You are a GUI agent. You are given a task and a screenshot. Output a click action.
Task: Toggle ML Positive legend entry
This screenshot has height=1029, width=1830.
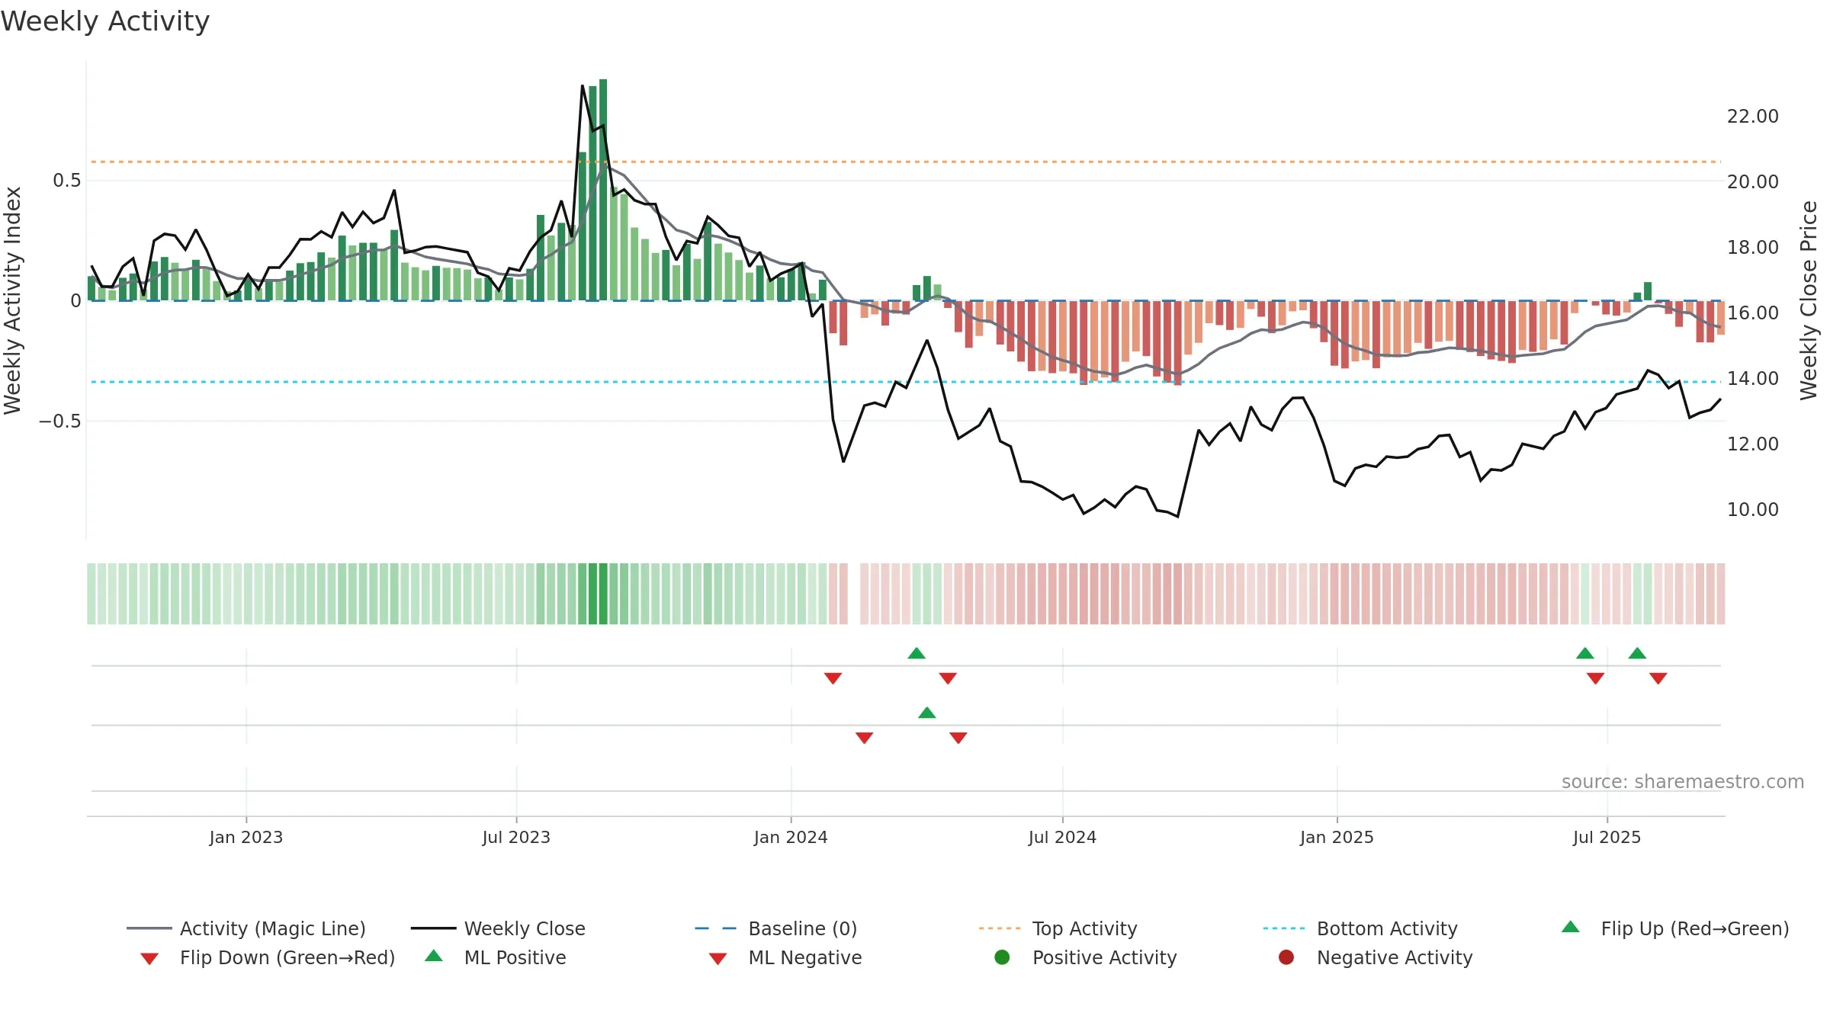496,957
